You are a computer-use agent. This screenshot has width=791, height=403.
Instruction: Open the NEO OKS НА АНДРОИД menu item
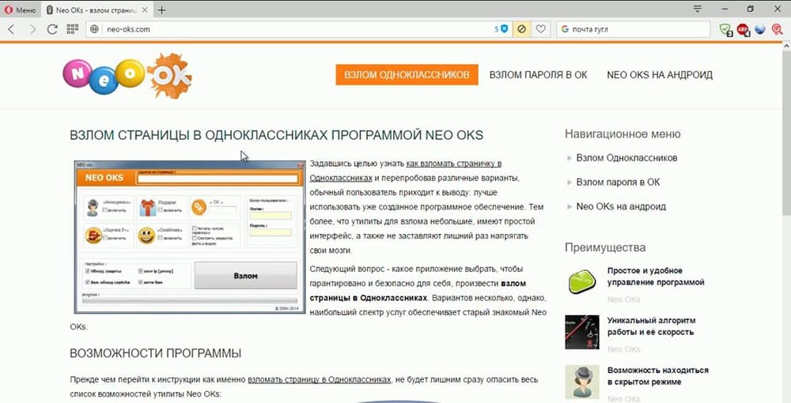pyautogui.click(x=660, y=75)
